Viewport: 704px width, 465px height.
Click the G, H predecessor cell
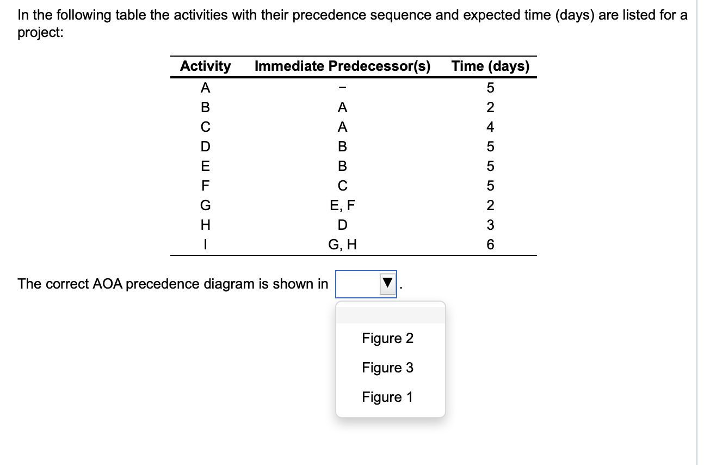tap(343, 243)
